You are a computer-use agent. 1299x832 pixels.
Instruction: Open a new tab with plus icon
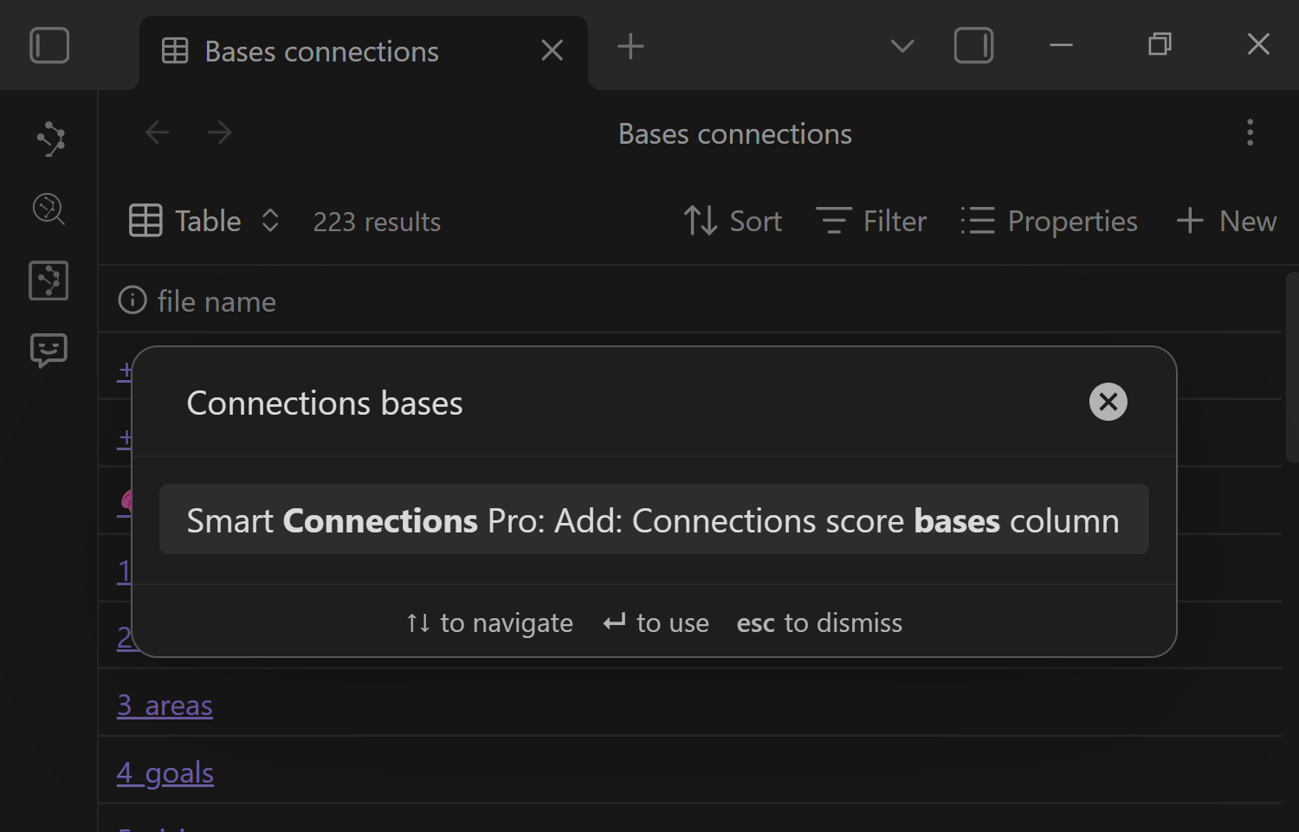tap(630, 47)
